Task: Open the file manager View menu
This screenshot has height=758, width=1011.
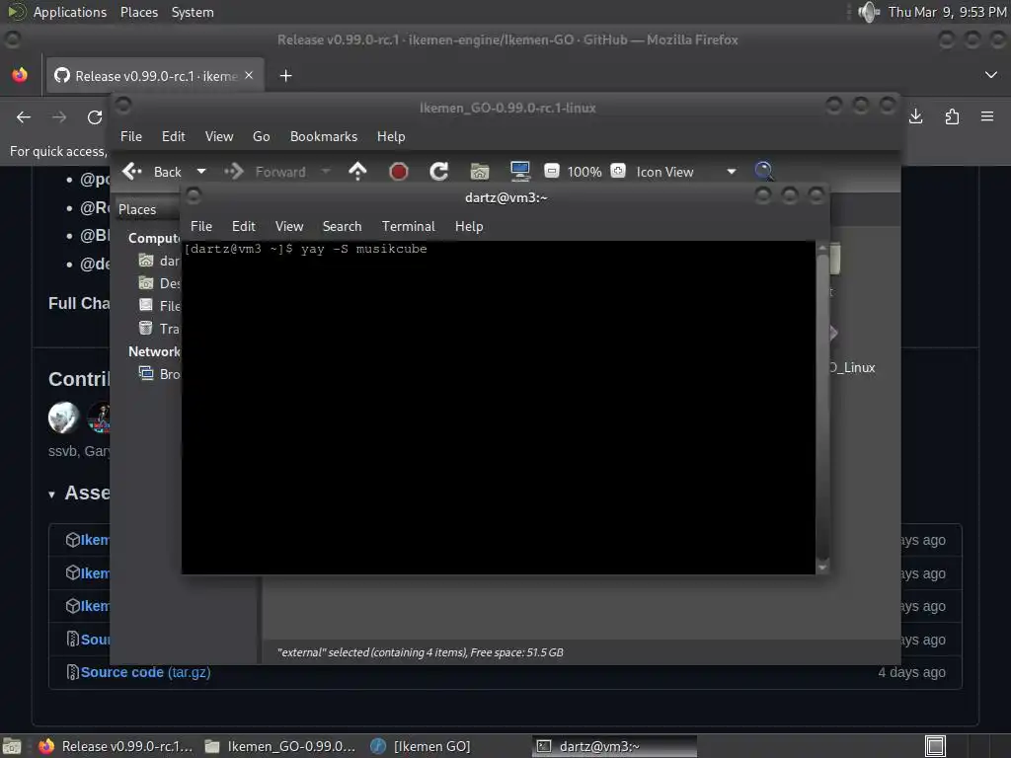Action: click(x=219, y=136)
